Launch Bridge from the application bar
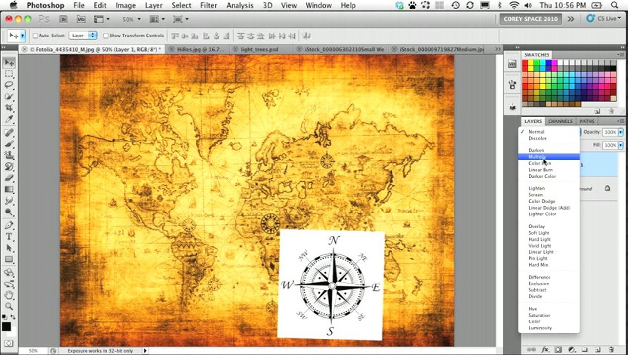This screenshot has width=628, height=355. (x=63, y=19)
